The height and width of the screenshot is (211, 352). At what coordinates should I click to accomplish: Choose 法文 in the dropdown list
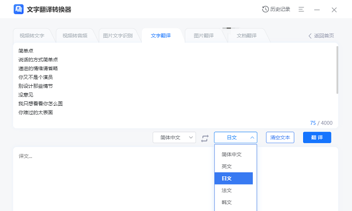click(234, 190)
